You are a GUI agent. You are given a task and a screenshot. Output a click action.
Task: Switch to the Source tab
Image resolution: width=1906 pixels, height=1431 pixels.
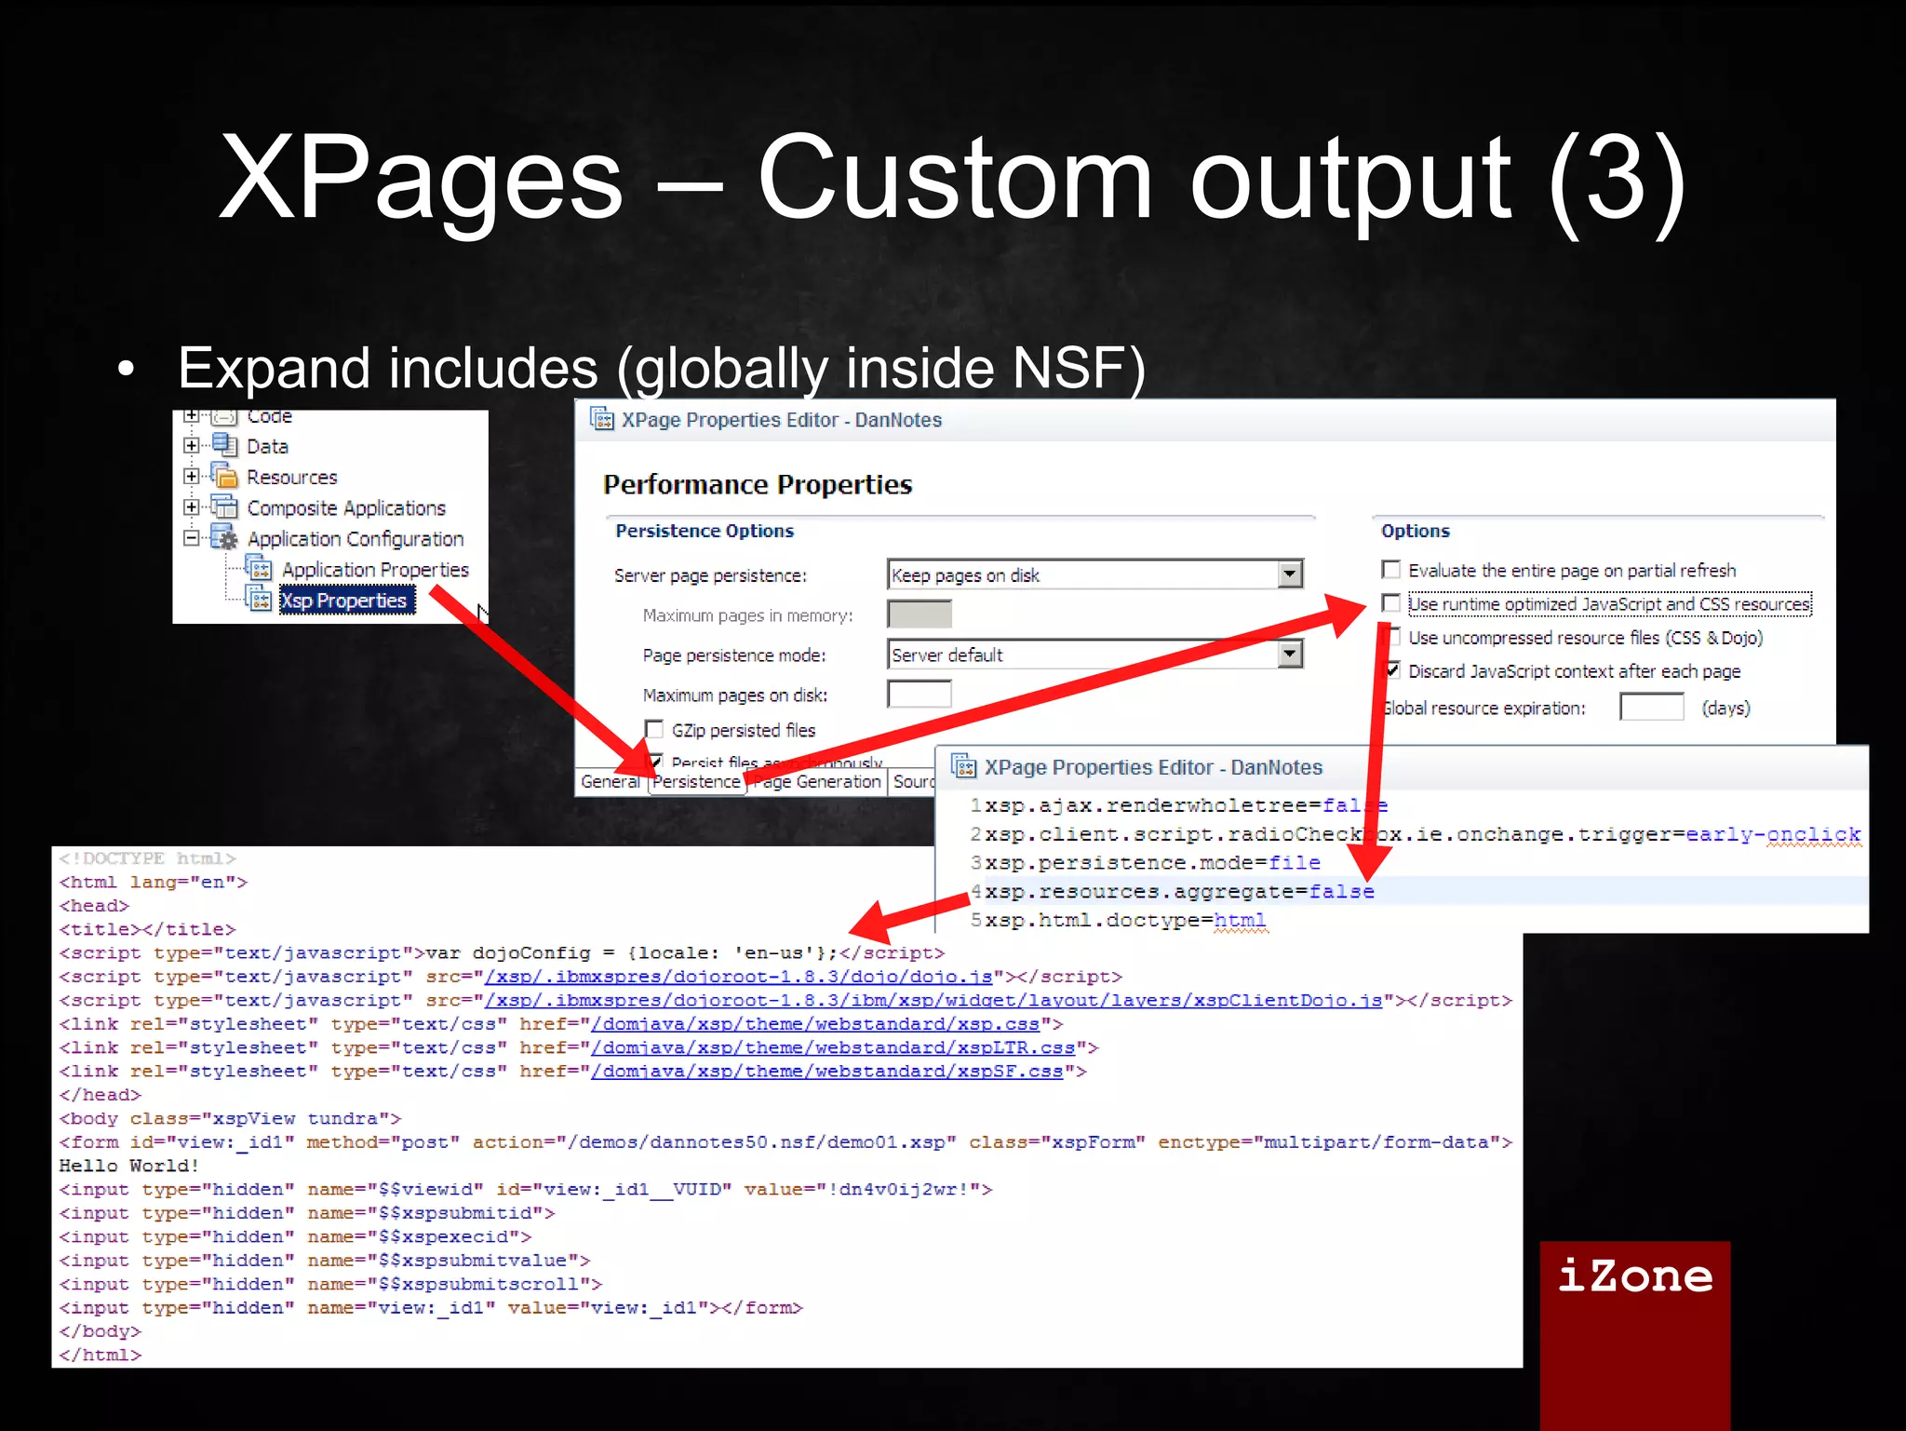[x=912, y=782]
